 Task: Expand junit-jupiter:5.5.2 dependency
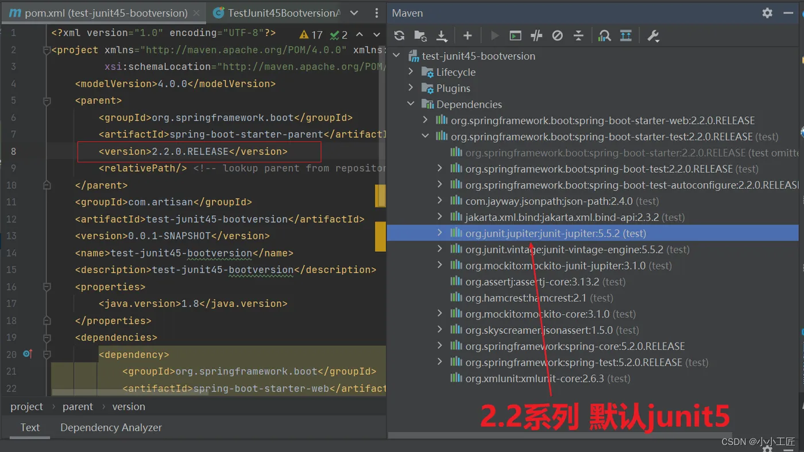[440, 233]
